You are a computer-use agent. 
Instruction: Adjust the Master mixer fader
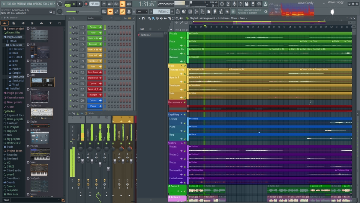pyautogui.click(x=82, y=161)
